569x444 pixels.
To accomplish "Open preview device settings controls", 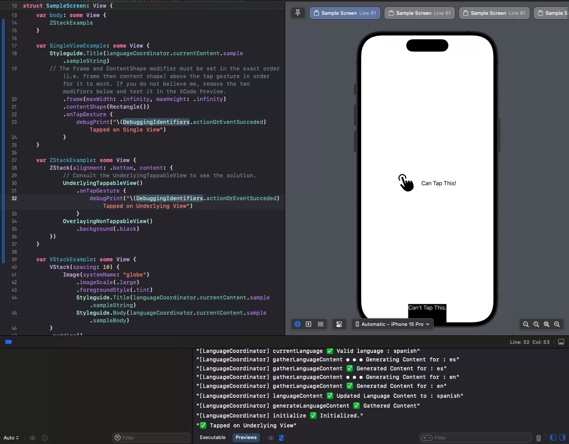I will tap(339, 324).
